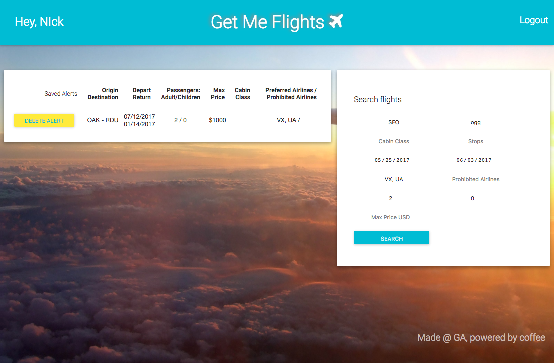Focus the Prohibited Airlines field
The height and width of the screenshot is (363, 554).
click(475, 179)
